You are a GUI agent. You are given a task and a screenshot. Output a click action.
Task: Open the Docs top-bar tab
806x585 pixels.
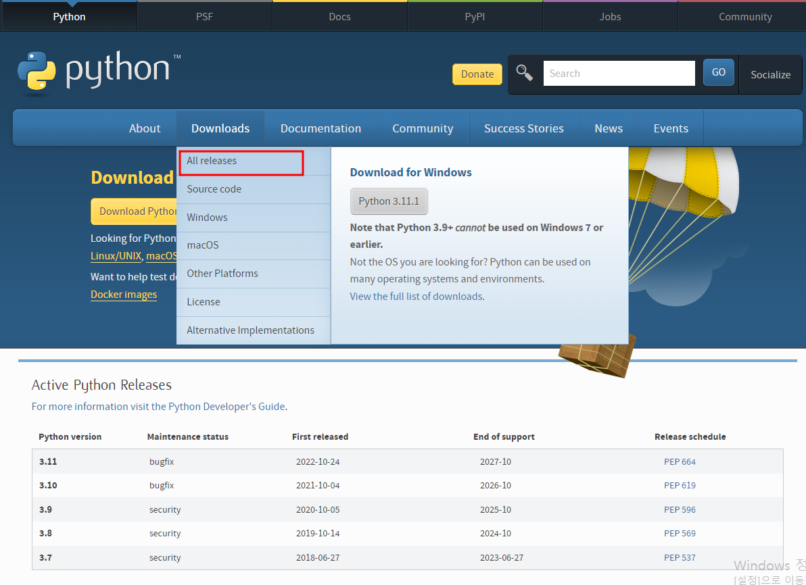tap(339, 16)
